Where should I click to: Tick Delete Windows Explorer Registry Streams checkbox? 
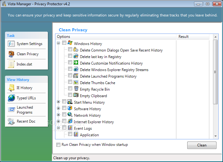tap(70, 69)
